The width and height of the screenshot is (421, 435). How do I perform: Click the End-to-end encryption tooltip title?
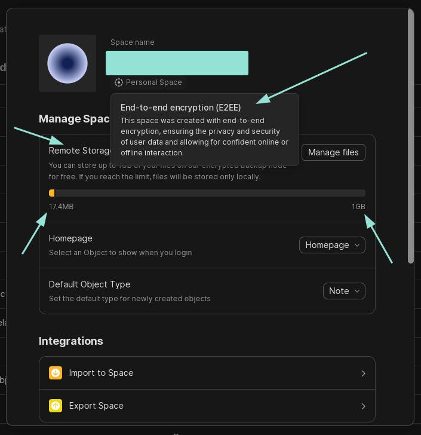click(181, 108)
